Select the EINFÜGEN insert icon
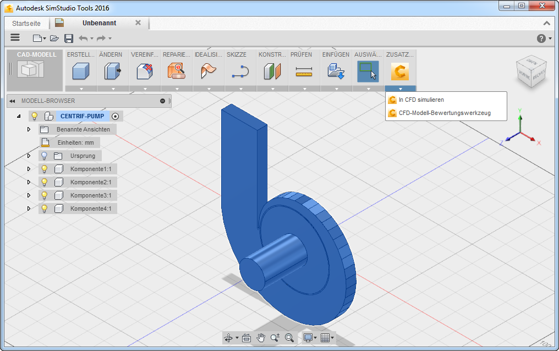This screenshot has width=559, height=351. [336, 71]
